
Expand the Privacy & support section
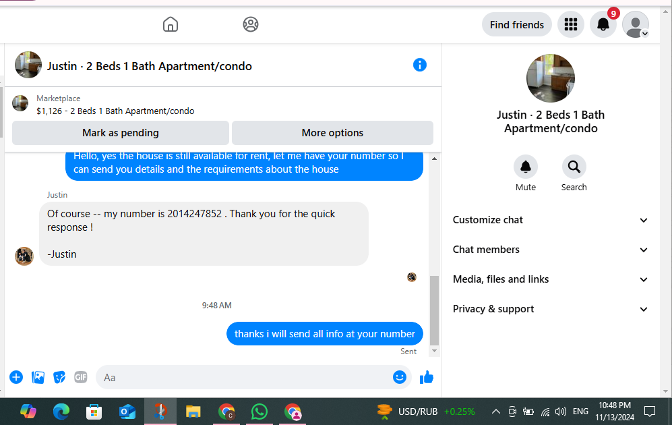(x=550, y=309)
